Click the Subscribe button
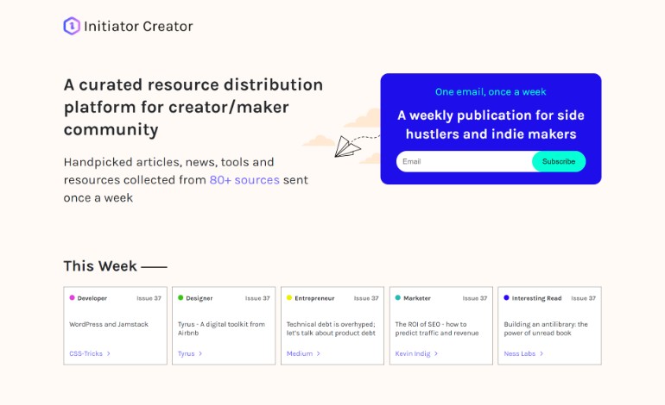 point(559,161)
